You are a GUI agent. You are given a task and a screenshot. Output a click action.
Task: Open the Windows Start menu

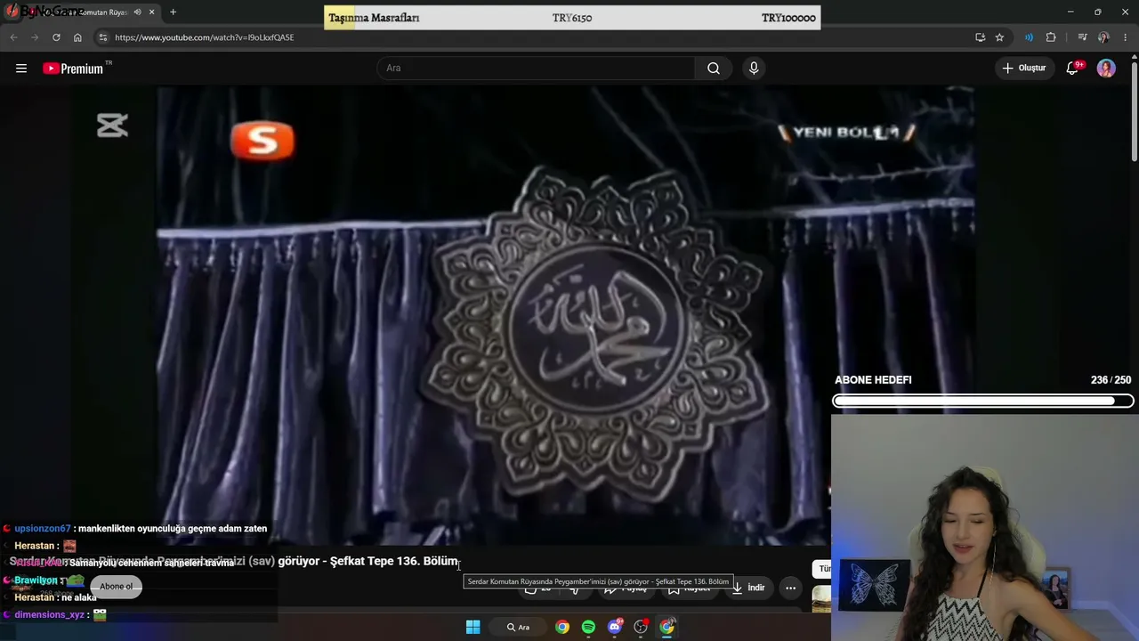click(x=473, y=628)
